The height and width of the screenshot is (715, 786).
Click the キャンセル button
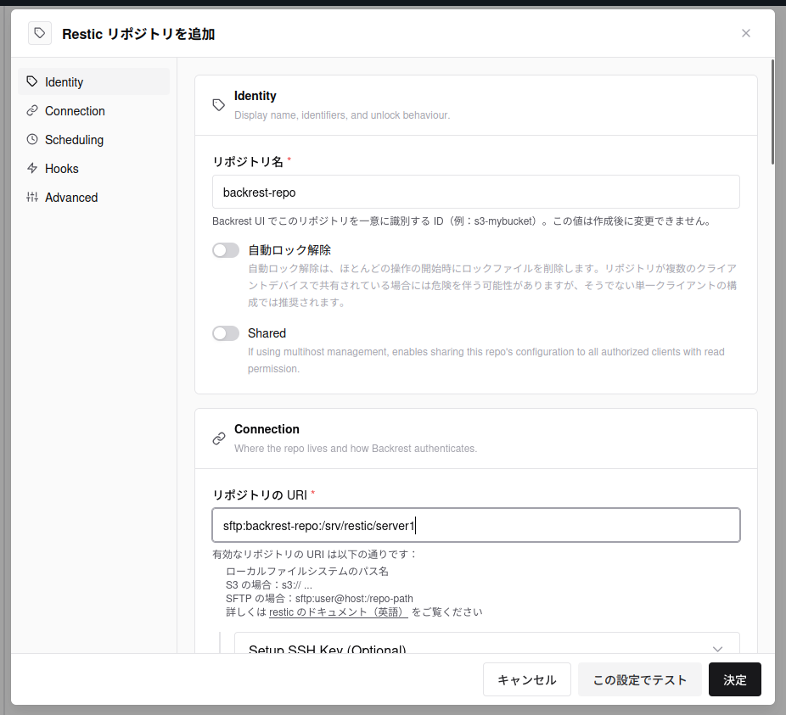tap(527, 679)
